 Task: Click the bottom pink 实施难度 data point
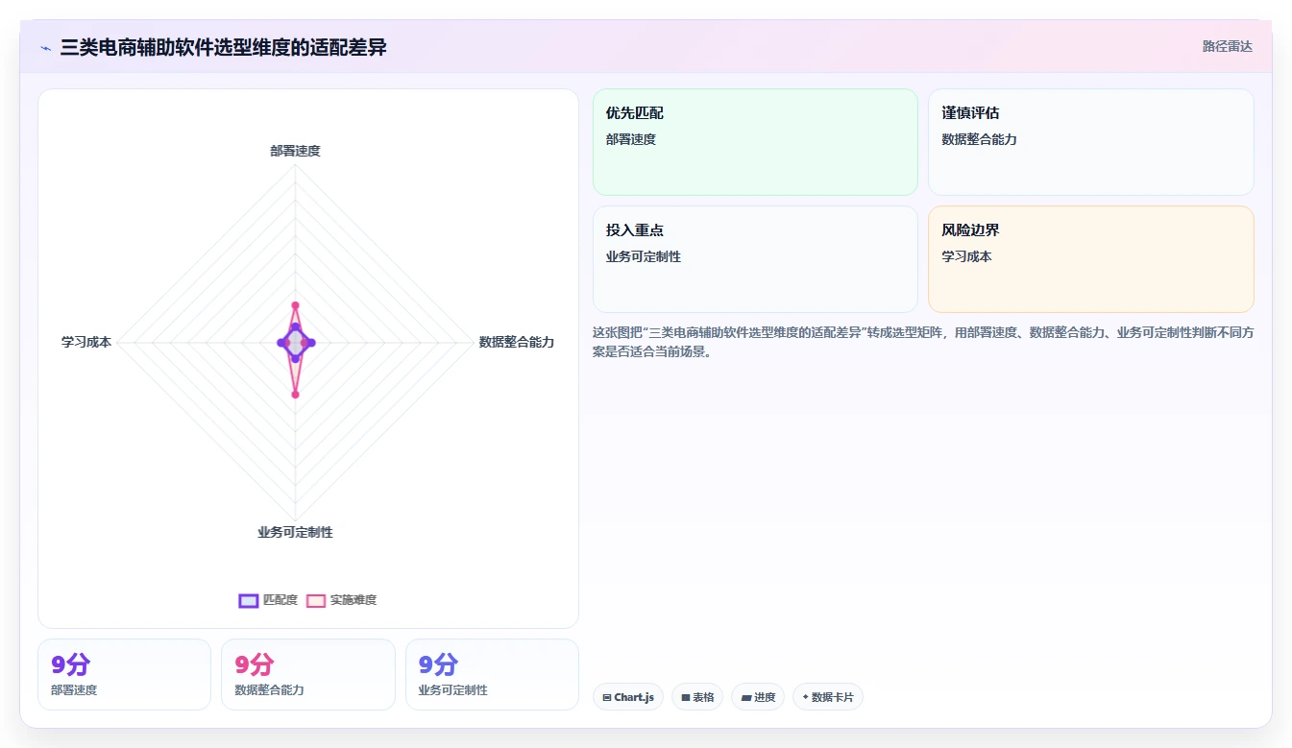[x=295, y=395]
